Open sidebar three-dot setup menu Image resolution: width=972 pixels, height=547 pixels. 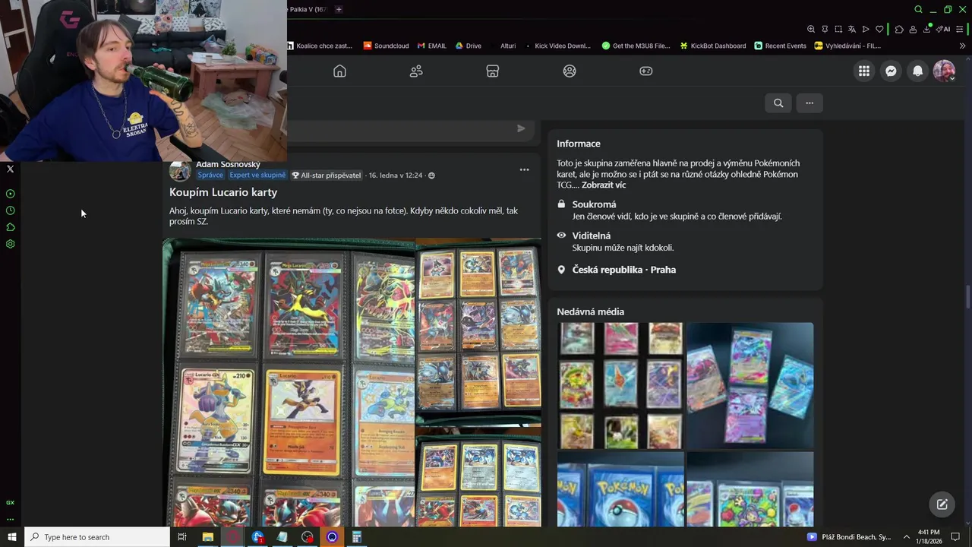10,520
